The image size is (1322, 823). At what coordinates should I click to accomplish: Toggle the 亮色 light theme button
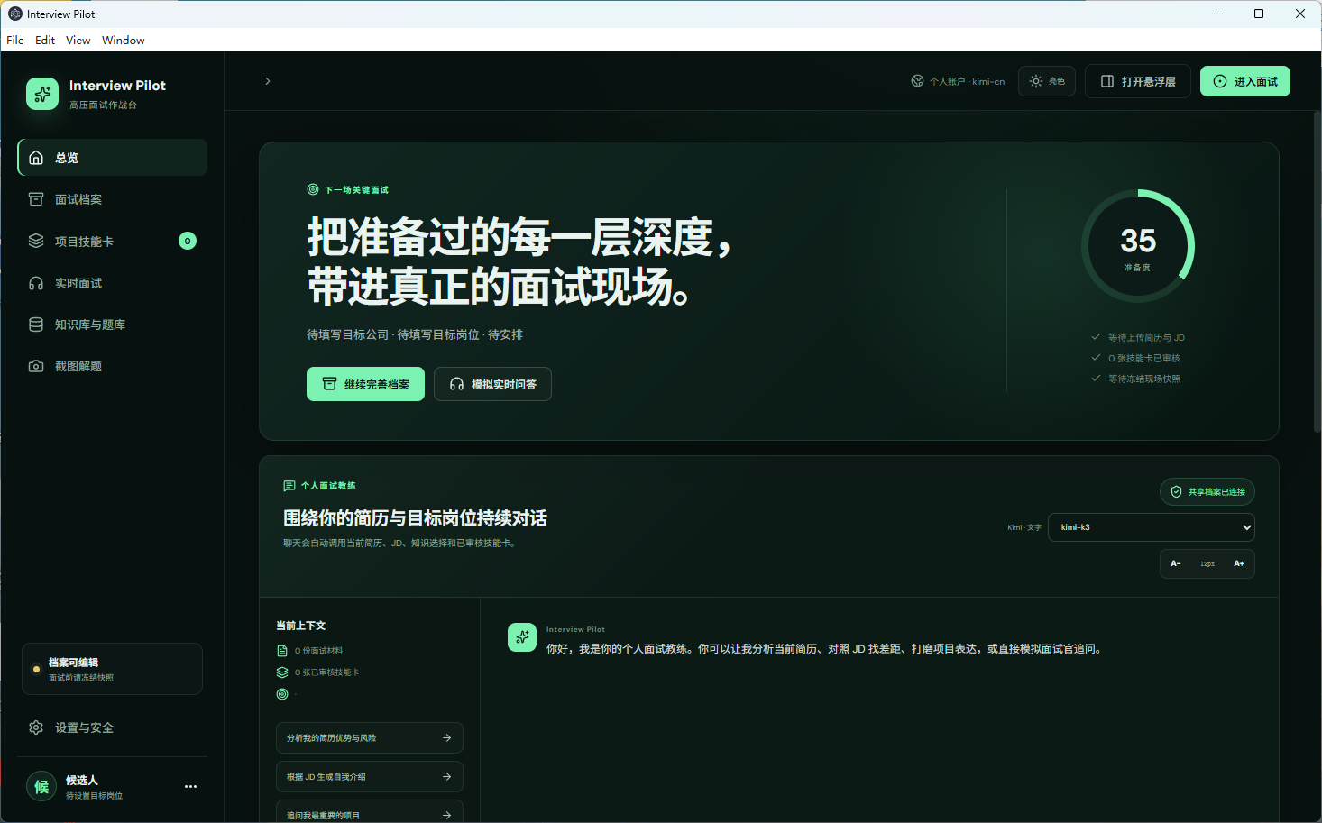(x=1047, y=81)
